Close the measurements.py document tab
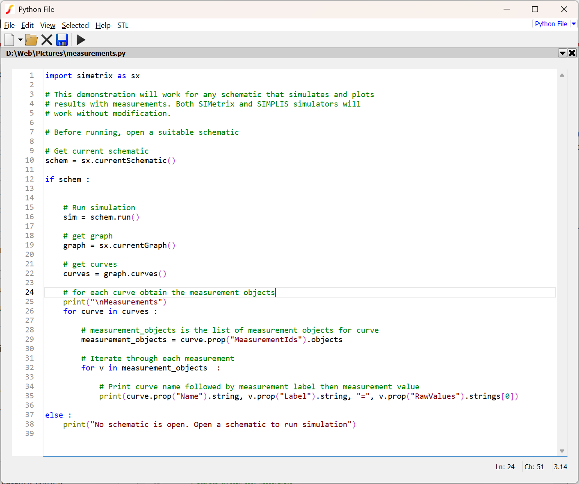The width and height of the screenshot is (579, 484). tap(572, 53)
